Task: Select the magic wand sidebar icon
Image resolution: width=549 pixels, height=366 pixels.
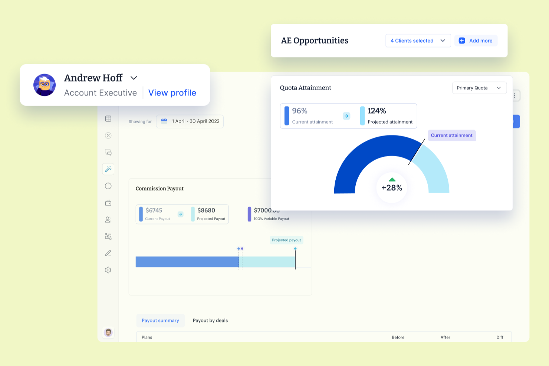Action: (108, 169)
